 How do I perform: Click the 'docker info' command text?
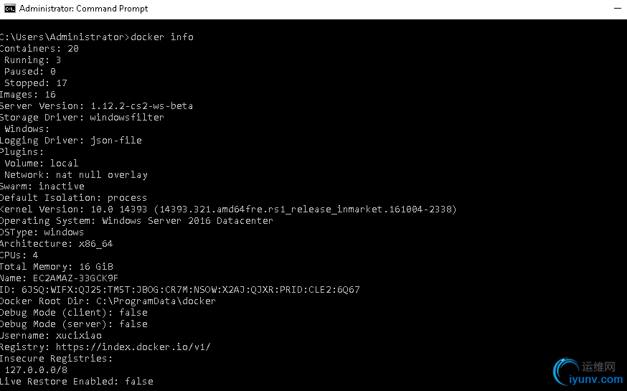click(162, 37)
